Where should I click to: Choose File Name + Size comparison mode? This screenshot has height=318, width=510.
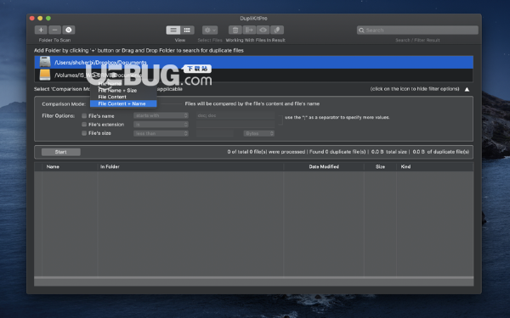point(123,90)
